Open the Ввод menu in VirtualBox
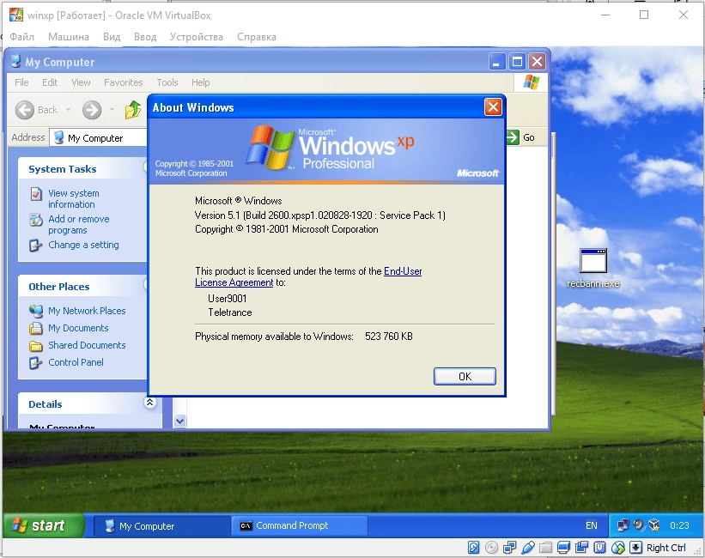The width and height of the screenshot is (705, 558). pyautogui.click(x=145, y=37)
